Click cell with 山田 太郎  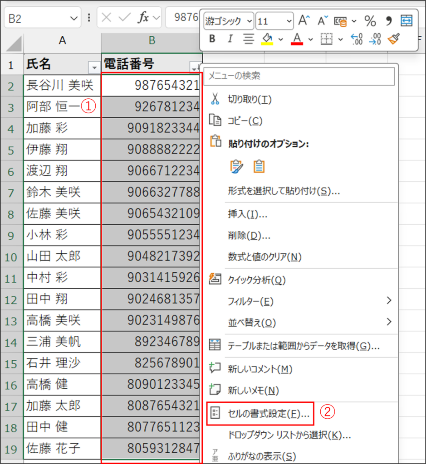coord(62,256)
